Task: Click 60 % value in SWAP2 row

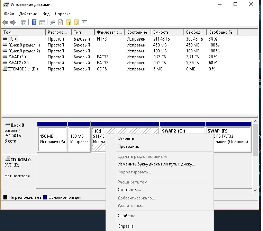Action: pyautogui.click(x=213, y=63)
